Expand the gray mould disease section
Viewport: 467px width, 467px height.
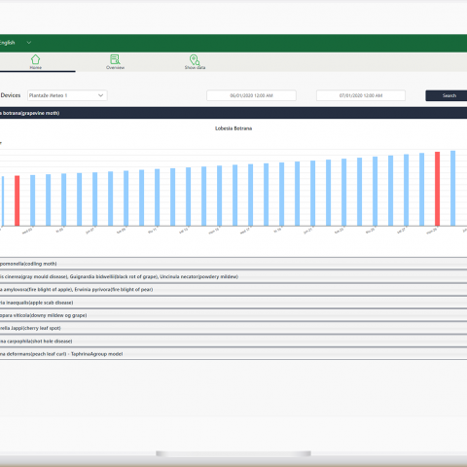click(233, 276)
